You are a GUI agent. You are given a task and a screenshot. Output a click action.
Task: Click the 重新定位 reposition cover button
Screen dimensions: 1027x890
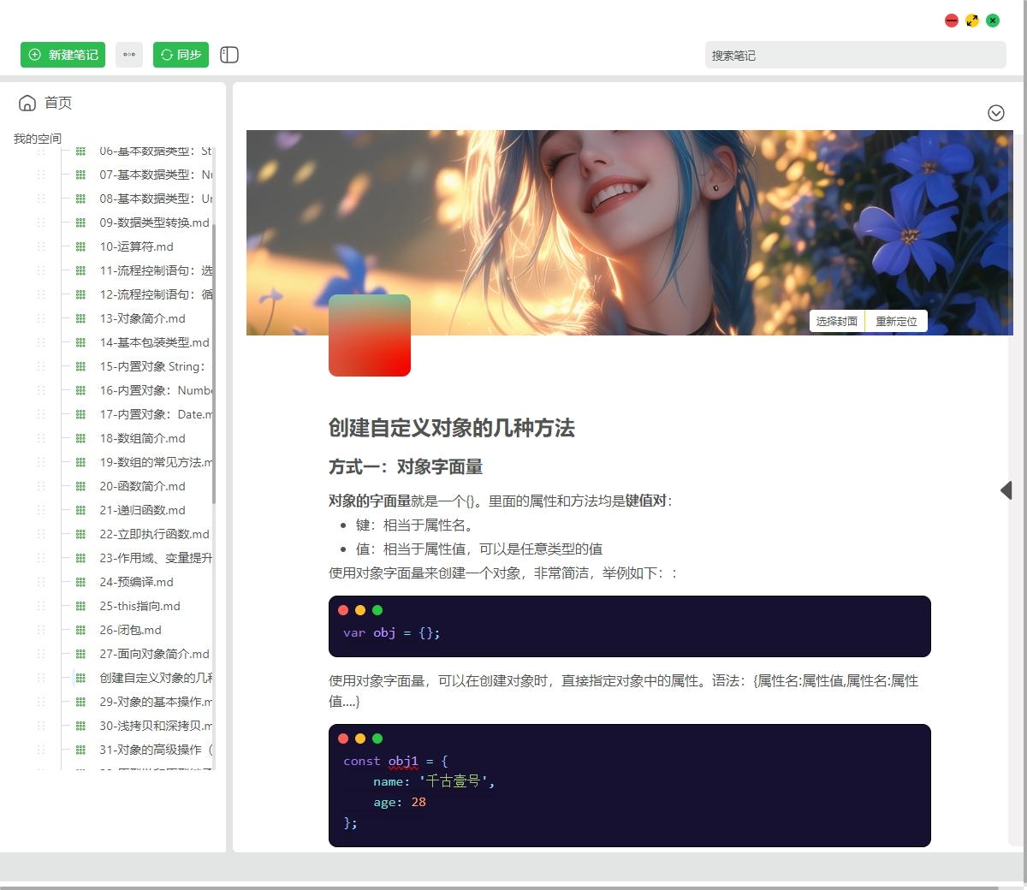pyautogui.click(x=896, y=321)
